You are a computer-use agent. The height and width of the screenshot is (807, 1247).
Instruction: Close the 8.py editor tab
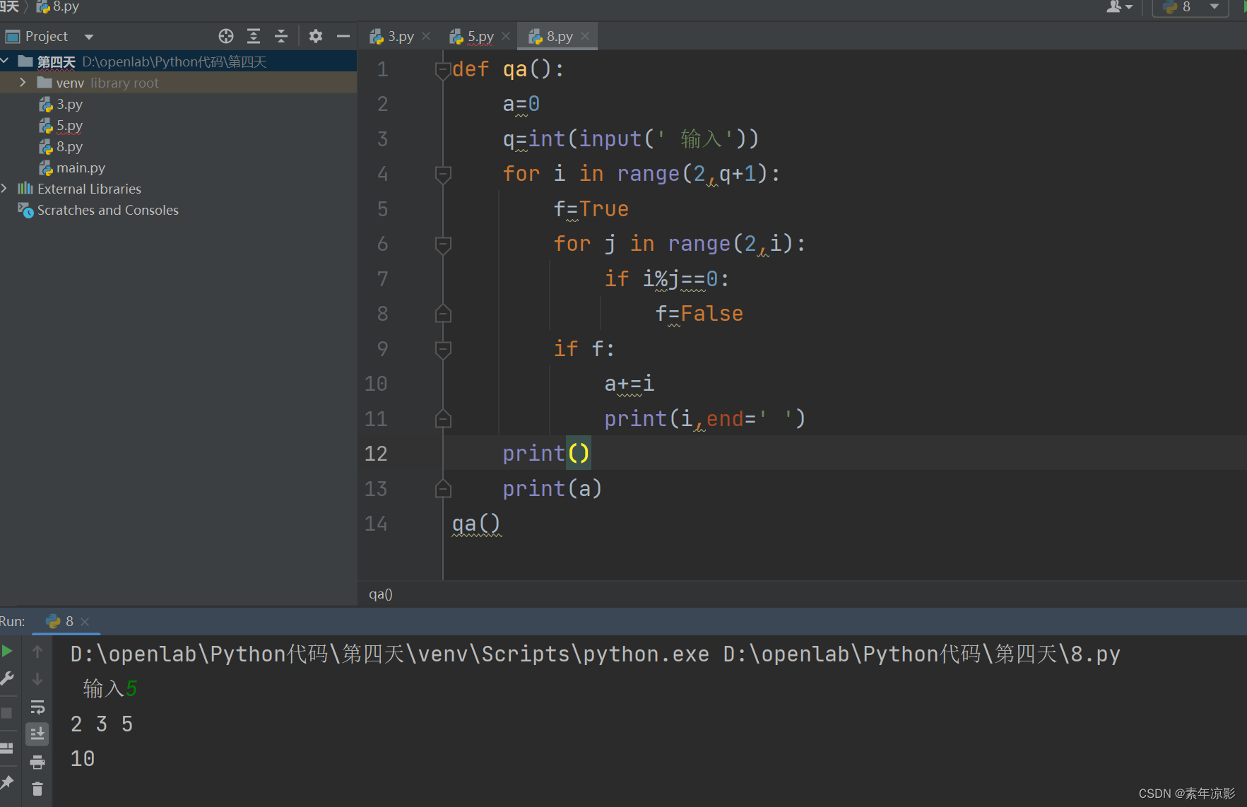click(x=585, y=36)
